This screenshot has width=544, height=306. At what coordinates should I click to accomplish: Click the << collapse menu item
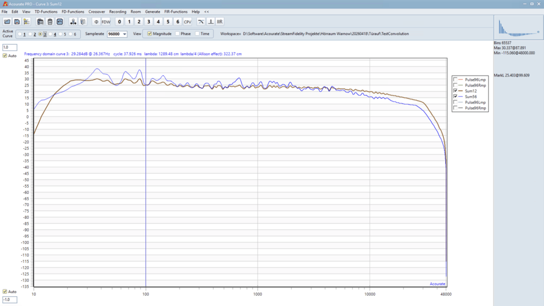tap(206, 11)
